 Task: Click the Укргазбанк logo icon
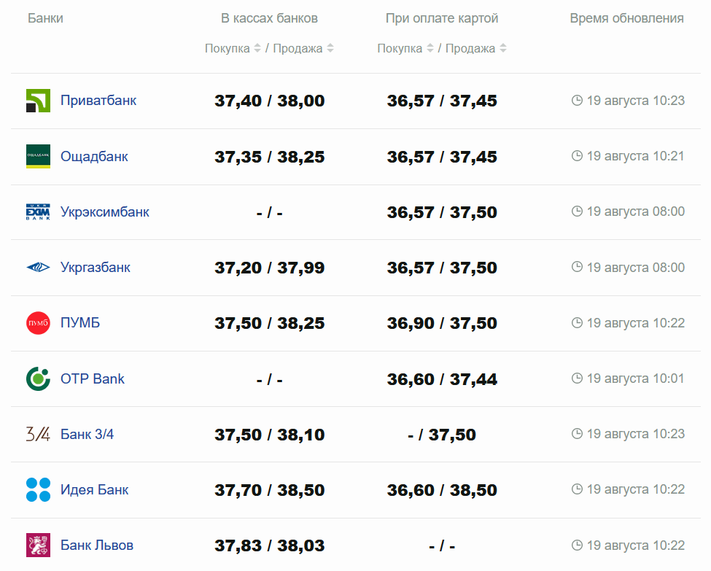pyautogui.click(x=38, y=268)
